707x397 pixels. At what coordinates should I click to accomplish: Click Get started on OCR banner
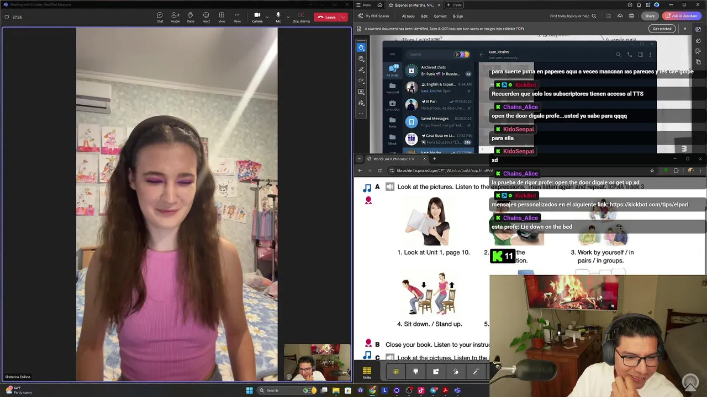coord(662,29)
